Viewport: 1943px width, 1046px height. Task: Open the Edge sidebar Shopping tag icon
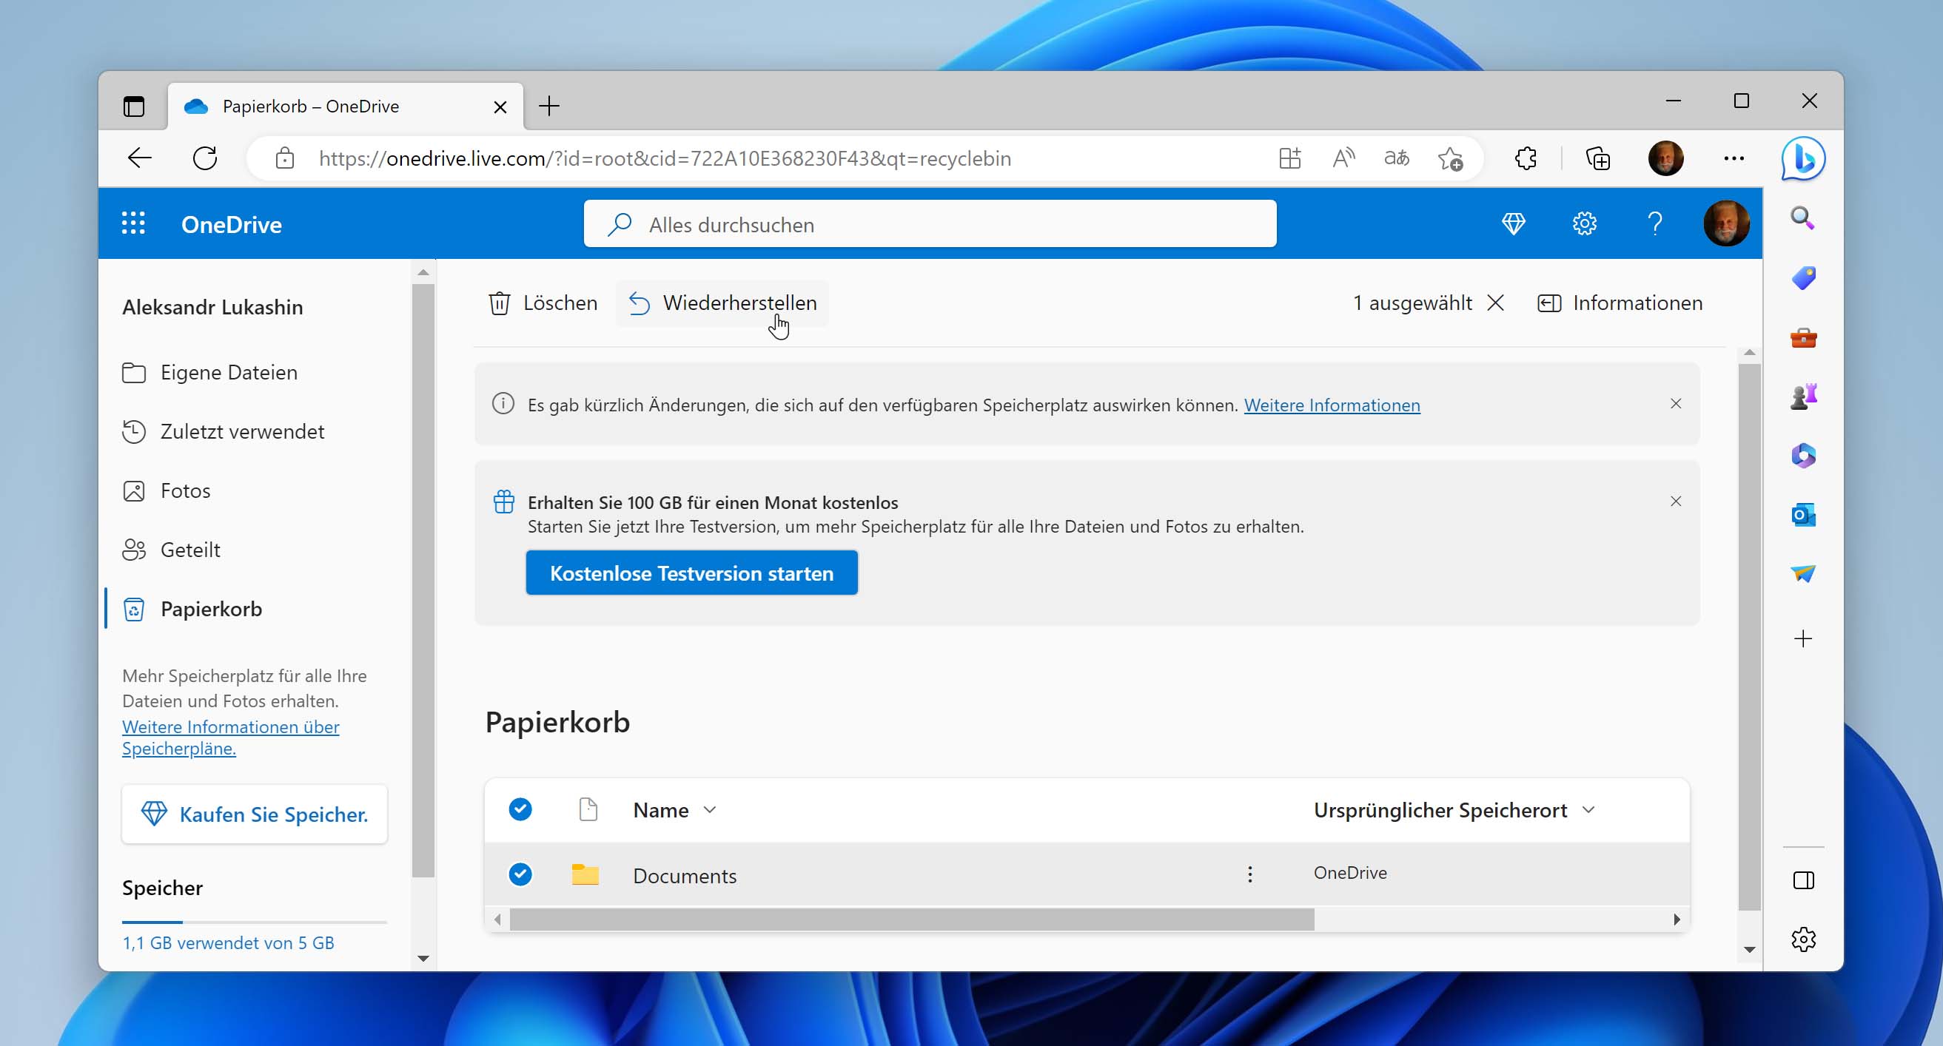(1802, 278)
